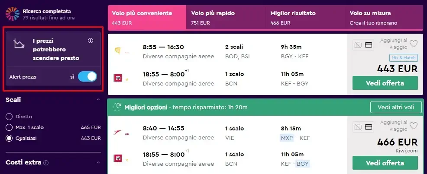Viewport: 427px width, 174px height.
Task: Open the Volo su misura tab
Action: (x=384, y=17)
